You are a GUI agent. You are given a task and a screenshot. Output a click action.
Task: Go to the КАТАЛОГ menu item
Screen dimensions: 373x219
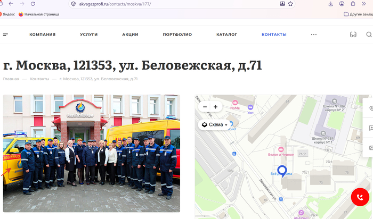226,35
